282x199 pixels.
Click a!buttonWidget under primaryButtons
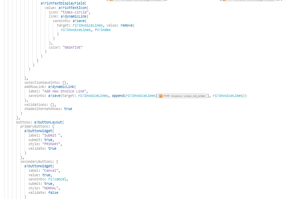(x=38, y=131)
